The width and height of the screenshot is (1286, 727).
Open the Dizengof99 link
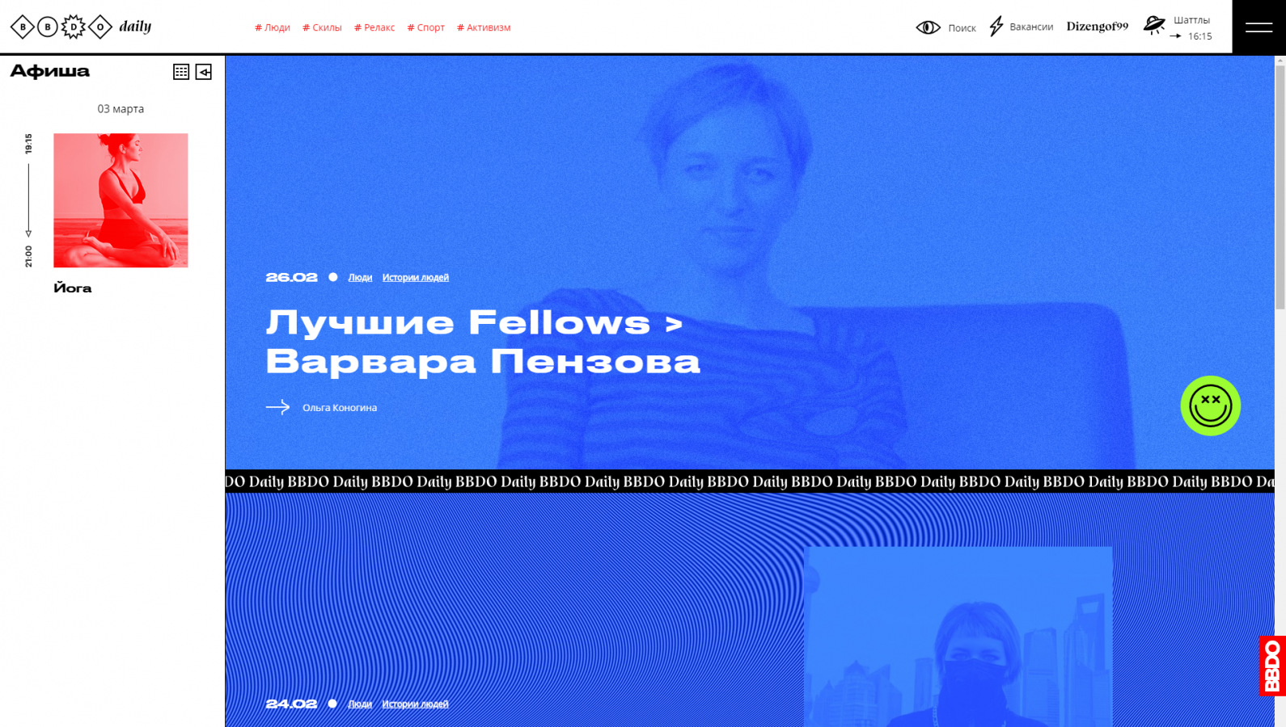pos(1098,27)
